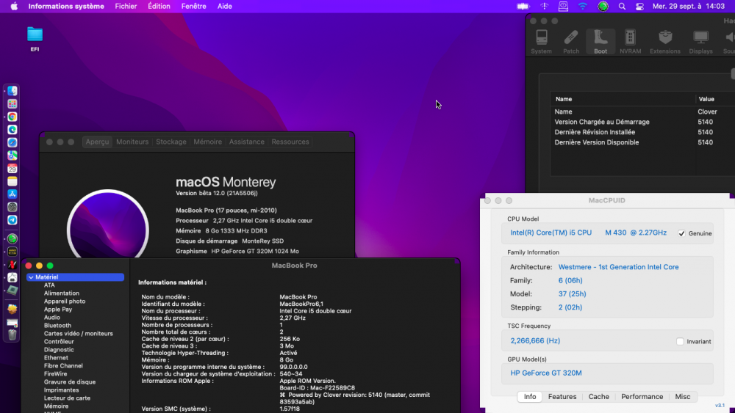The height and width of the screenshot is (413, 735).
Task: Collapse the Matériel tree section
Action: [x=31, y=277]
